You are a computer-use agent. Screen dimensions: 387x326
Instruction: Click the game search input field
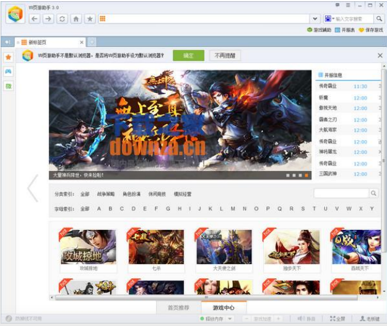click(x=342, y=193)
